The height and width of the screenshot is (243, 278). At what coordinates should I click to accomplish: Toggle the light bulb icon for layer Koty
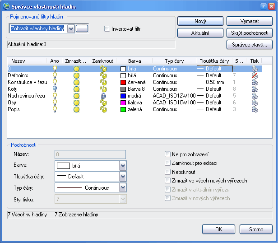pos(55,89)
